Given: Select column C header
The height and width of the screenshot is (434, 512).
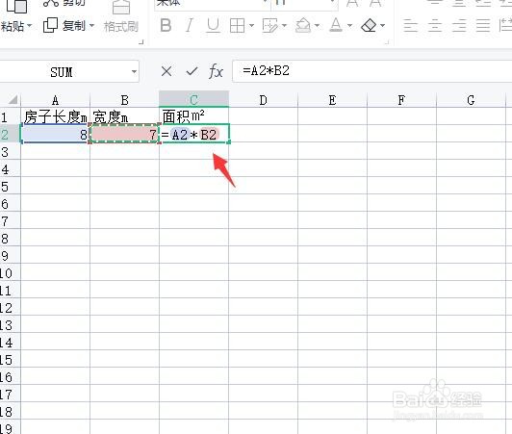Looking at the screenshot, I should click(193, 99).
